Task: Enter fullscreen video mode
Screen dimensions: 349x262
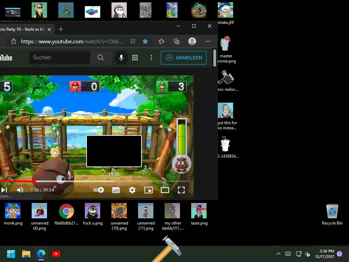Action: tap(181, 190)
